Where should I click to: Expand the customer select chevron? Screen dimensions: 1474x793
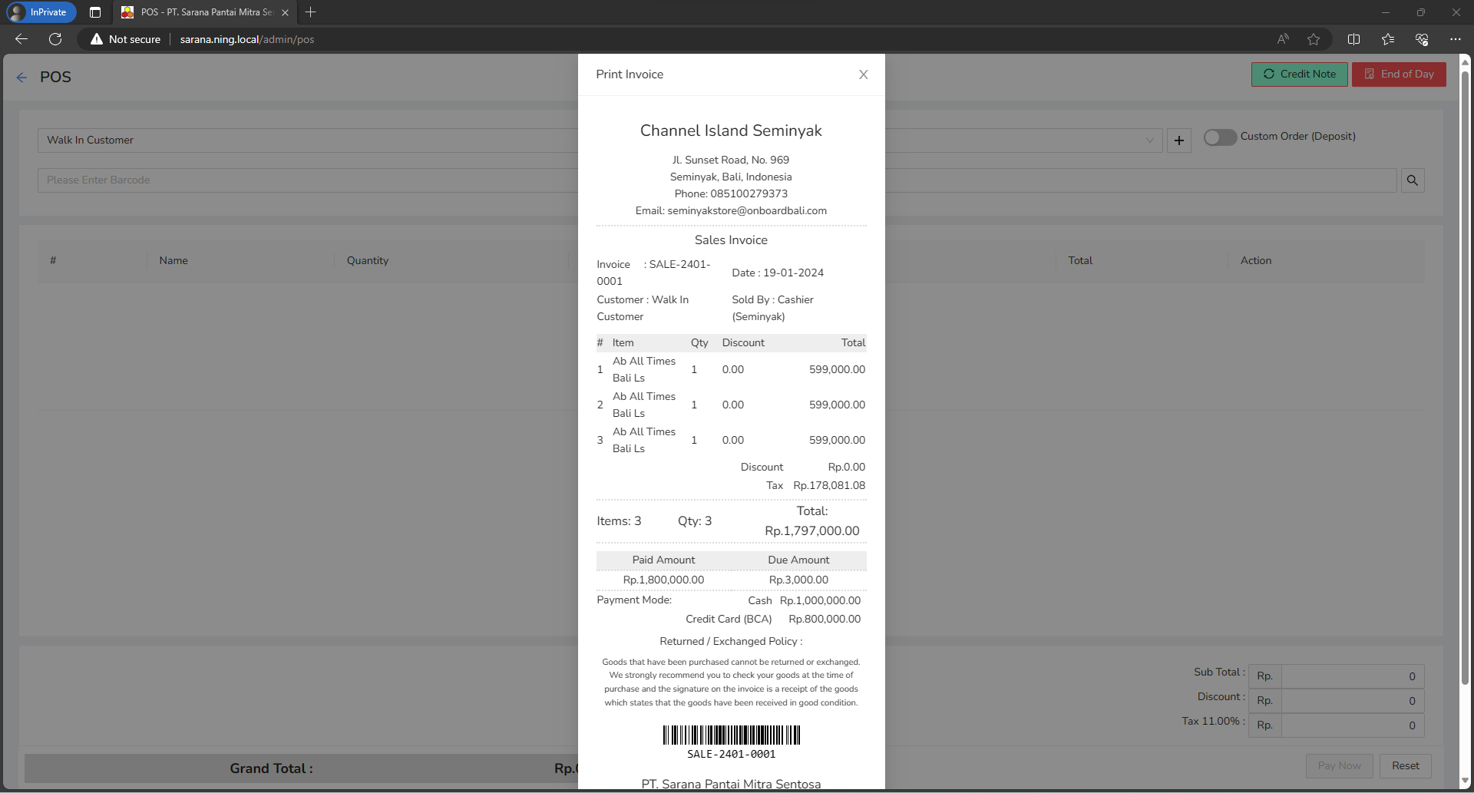pyautogui.click(x=1149, y=140)
